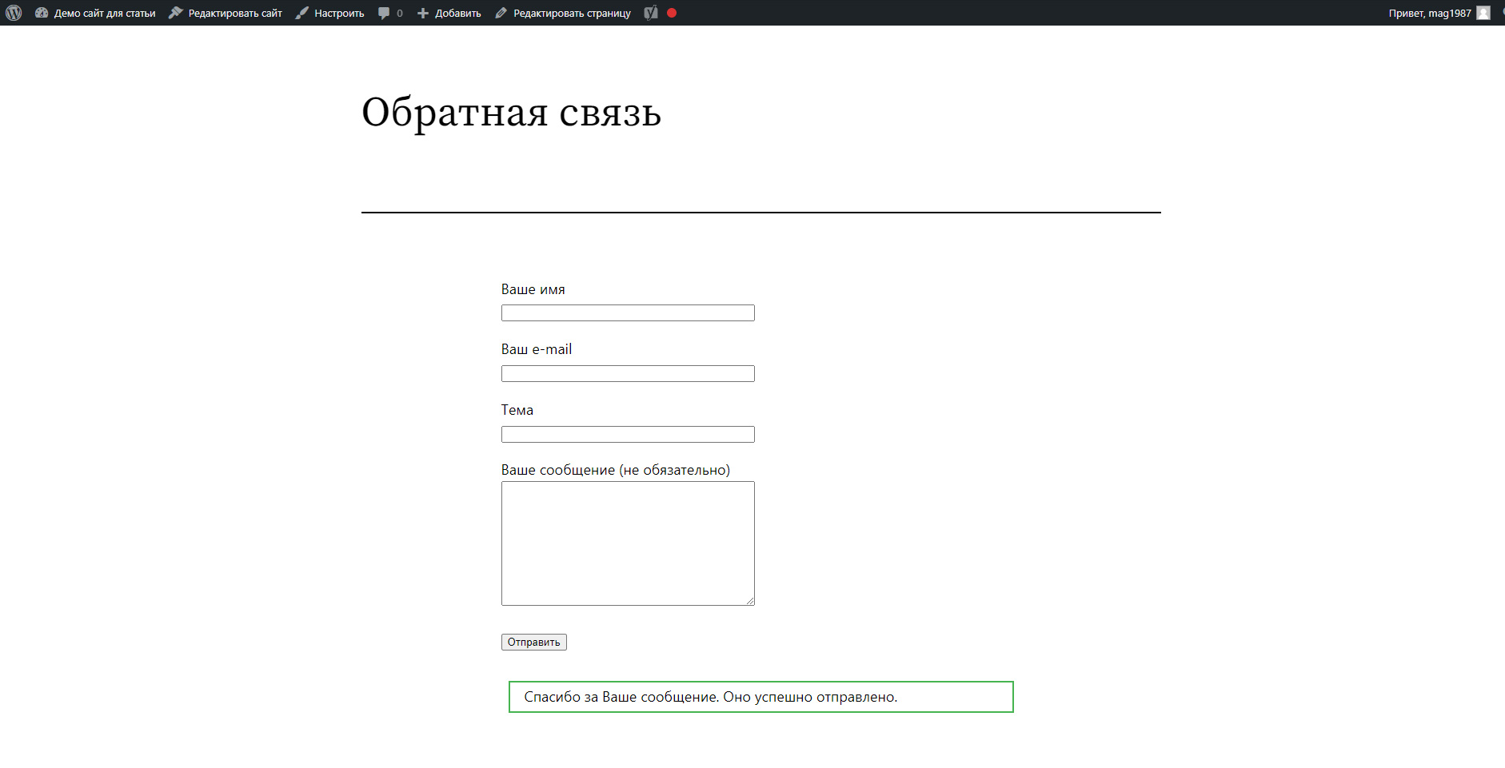Click the plus icon next to Добавить
This screenshot has width=1505, height=768.
pos(423,13)
